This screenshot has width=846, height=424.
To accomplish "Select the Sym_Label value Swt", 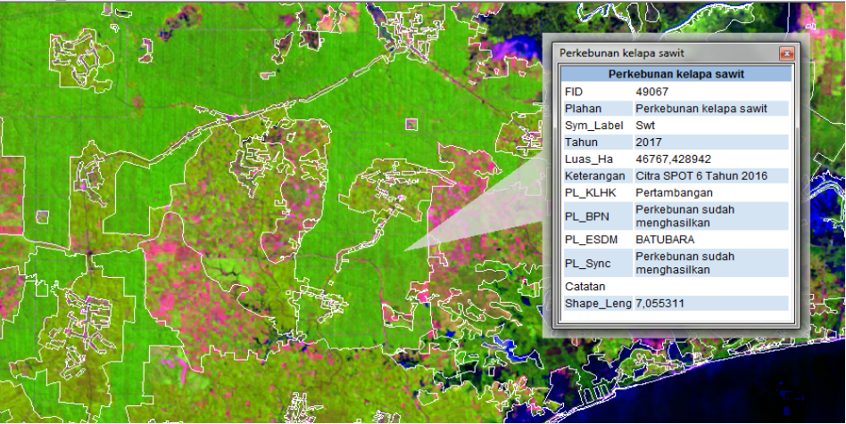I will tap(645, 126).
